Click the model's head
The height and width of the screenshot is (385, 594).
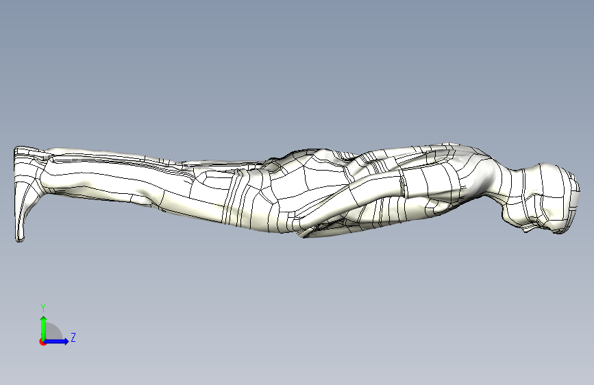[x=542, y=198]
